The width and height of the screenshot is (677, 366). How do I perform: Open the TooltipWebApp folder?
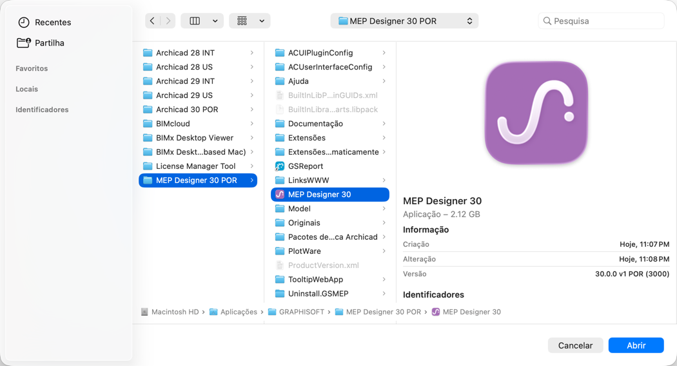click(x=330, y=279)
